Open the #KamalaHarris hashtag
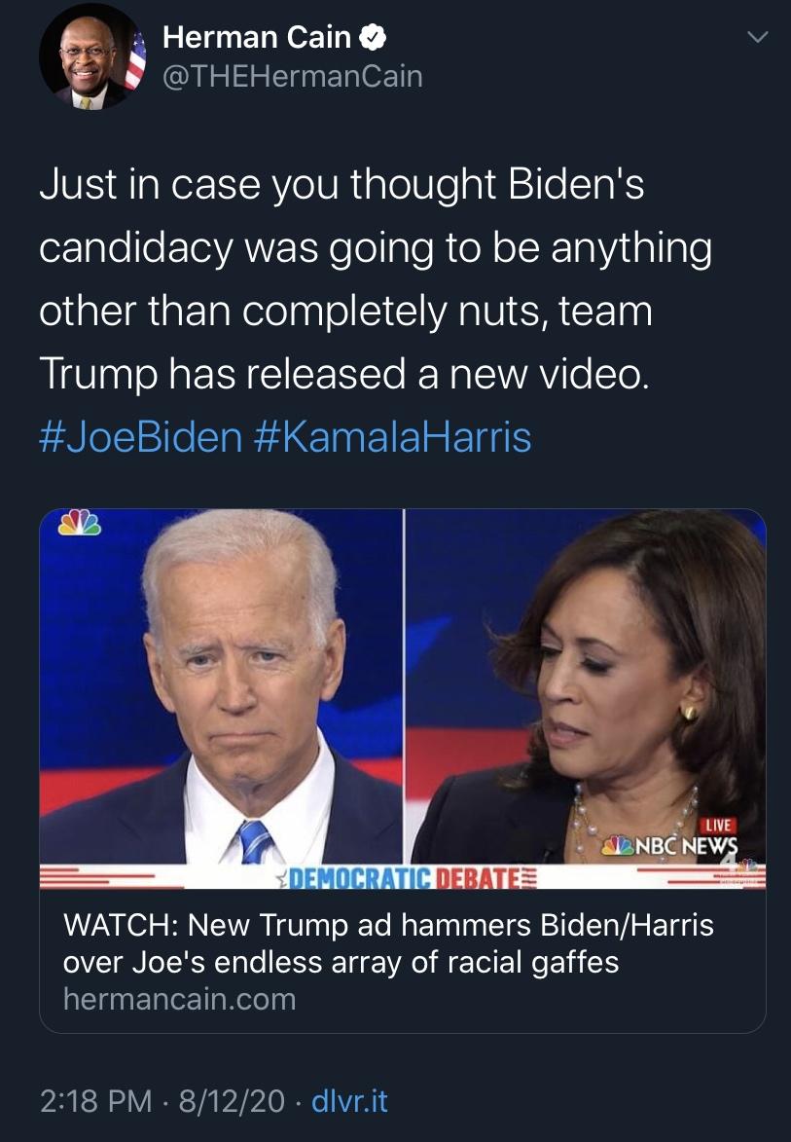The width and height of the screenshot is (791, 1142). tap(392, 435)
